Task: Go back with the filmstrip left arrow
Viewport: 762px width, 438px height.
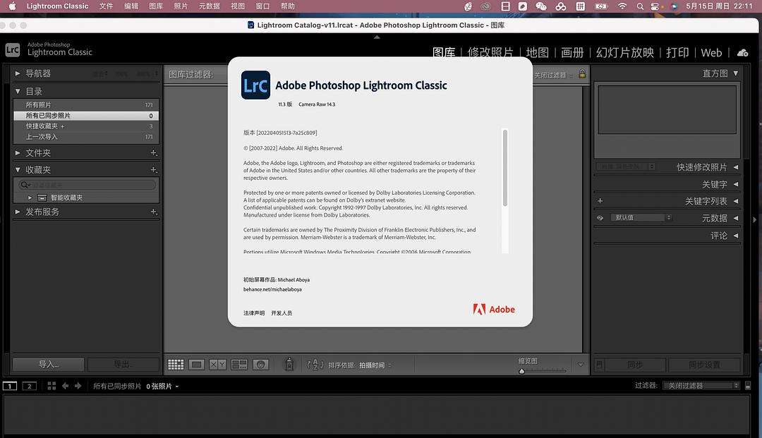Action: coord(65,386)
